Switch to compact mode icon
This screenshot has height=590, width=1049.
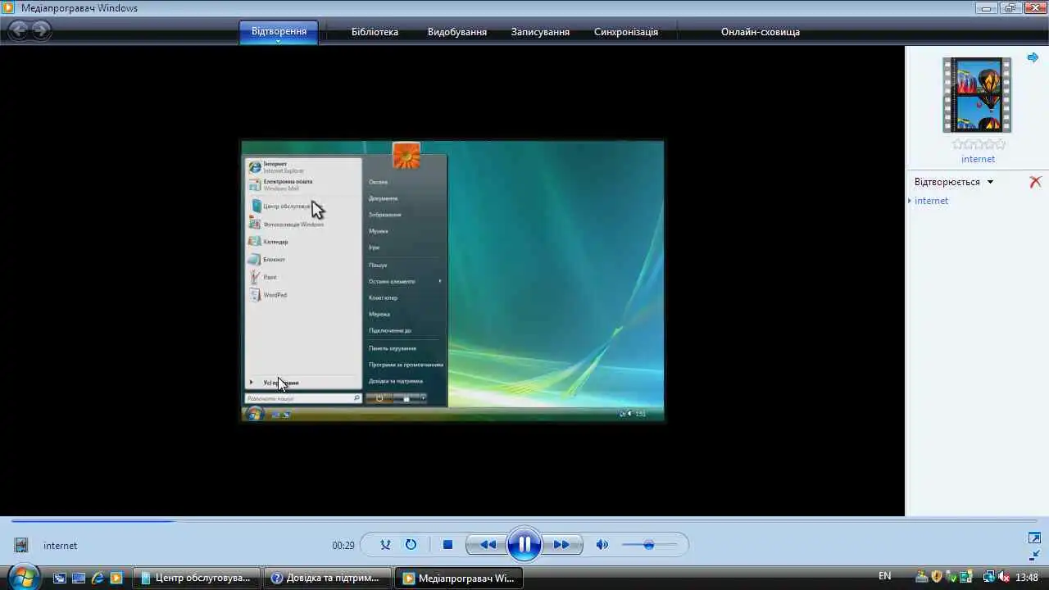pyautogui.click(x=1034, y=555)
